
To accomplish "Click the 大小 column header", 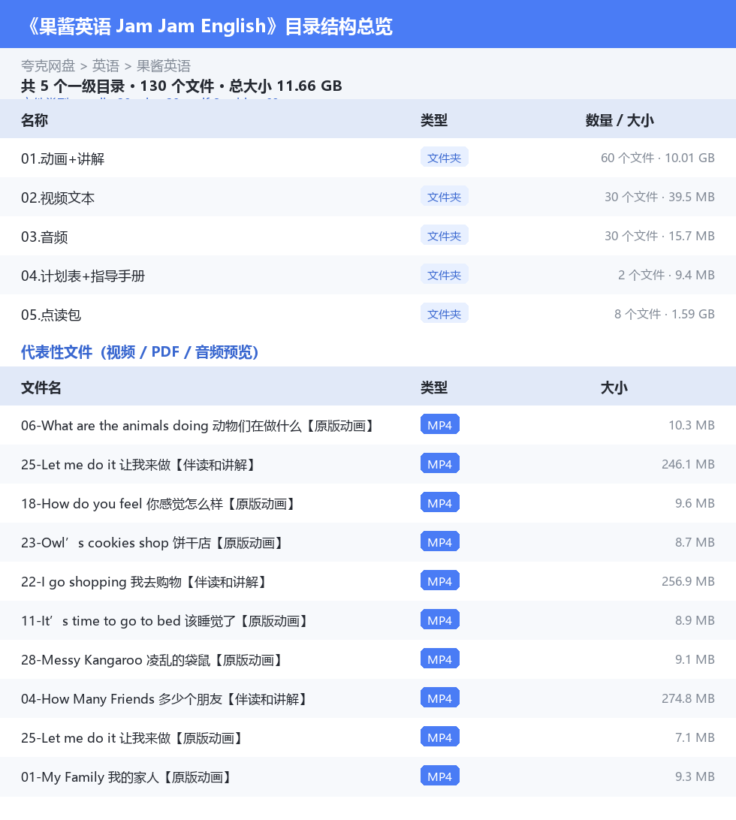I will click(x=614, y=387).
